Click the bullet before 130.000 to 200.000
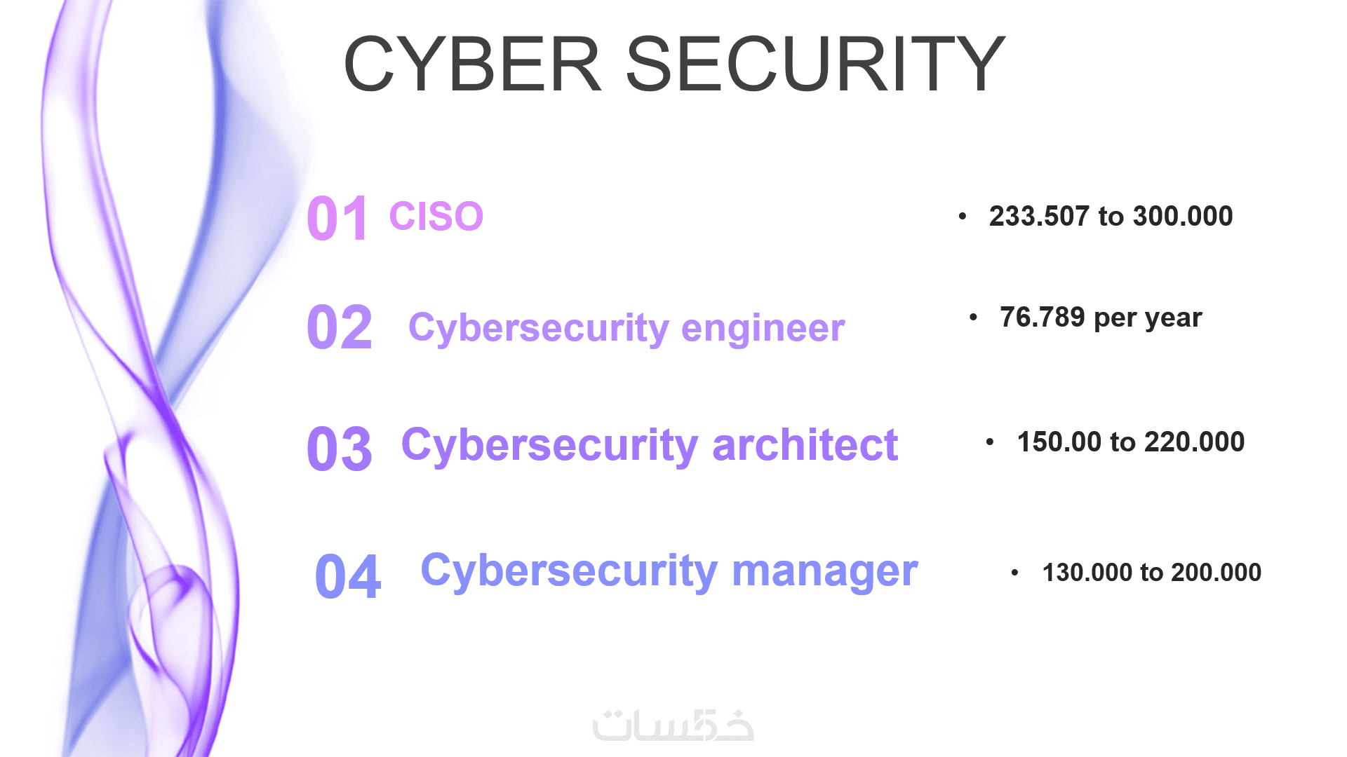 pyautogui.click(x=1014, y=573)
